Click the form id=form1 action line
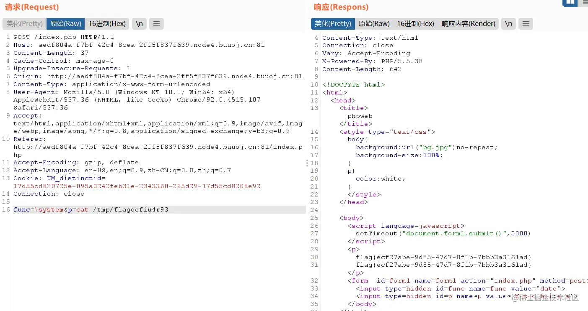The height and width of the screenshot is (311, 588). (468, 280)
